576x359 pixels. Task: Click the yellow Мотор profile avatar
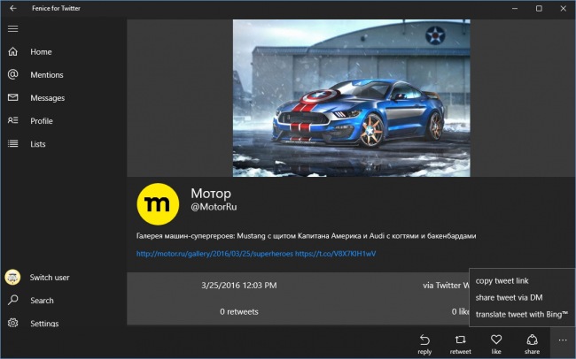(158, 204)
